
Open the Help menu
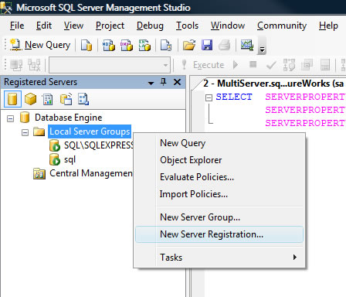point(328,26)
